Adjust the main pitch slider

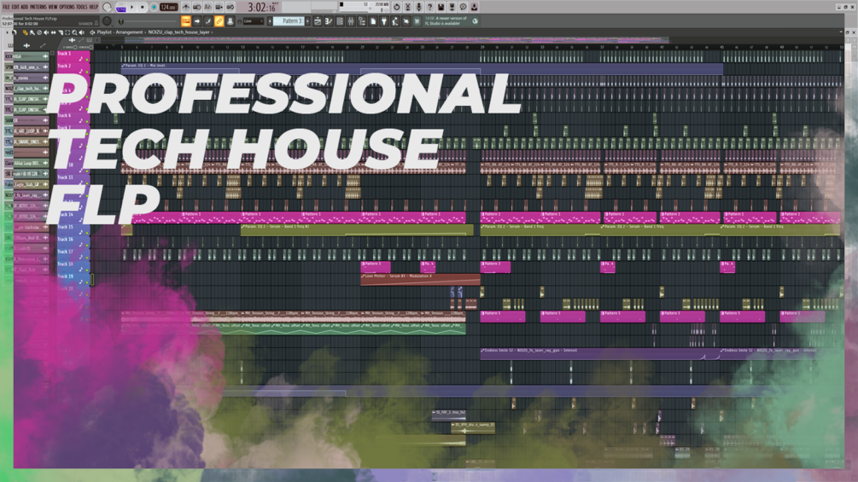point(148,21)
